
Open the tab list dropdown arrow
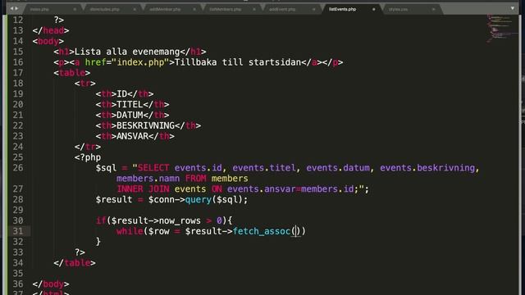(x=512, y=8)
